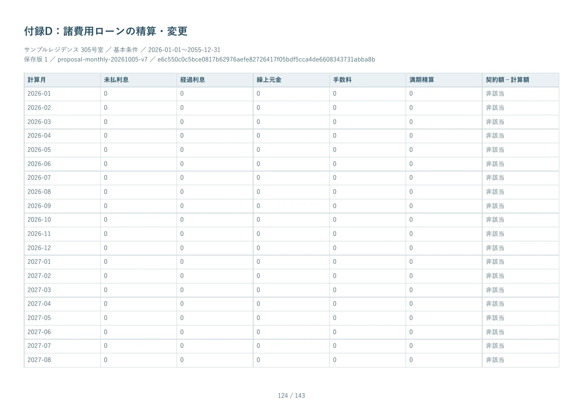Click the 経過利息 value for 2026-09

[x=215, y=206]
